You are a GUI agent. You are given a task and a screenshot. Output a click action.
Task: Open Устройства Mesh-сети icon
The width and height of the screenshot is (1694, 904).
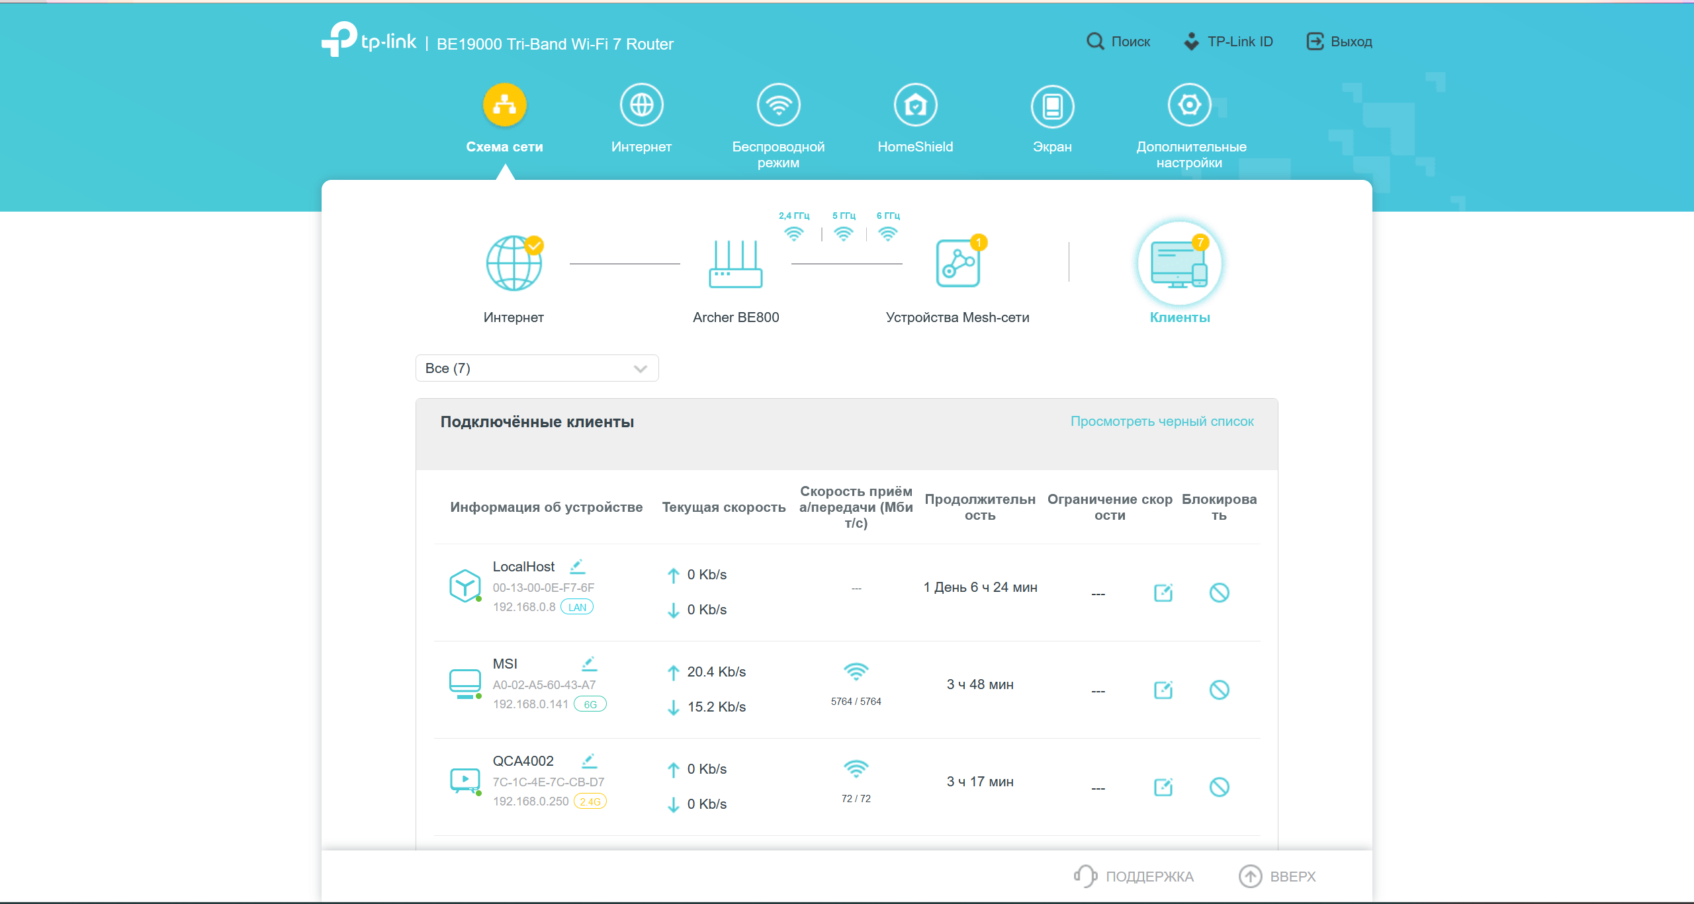pyautogui.click(x=959, y=262)
